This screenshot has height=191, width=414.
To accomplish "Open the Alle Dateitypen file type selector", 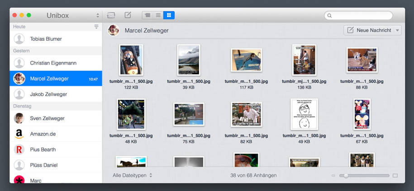I will point(133,175).
